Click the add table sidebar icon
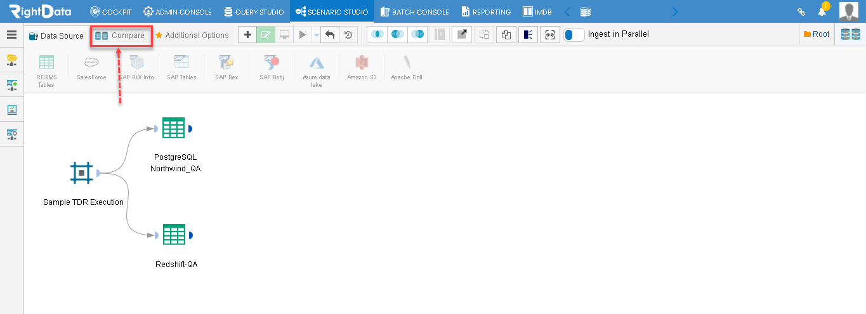Image resolution: width=866 pixels, height=314 pixels. (x=11, y=84)
